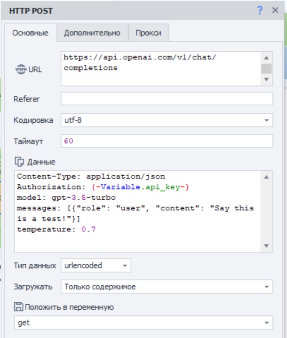Click the copy icon beside Данные
This screenshot has width=287, height=338.
click(19, 162)
